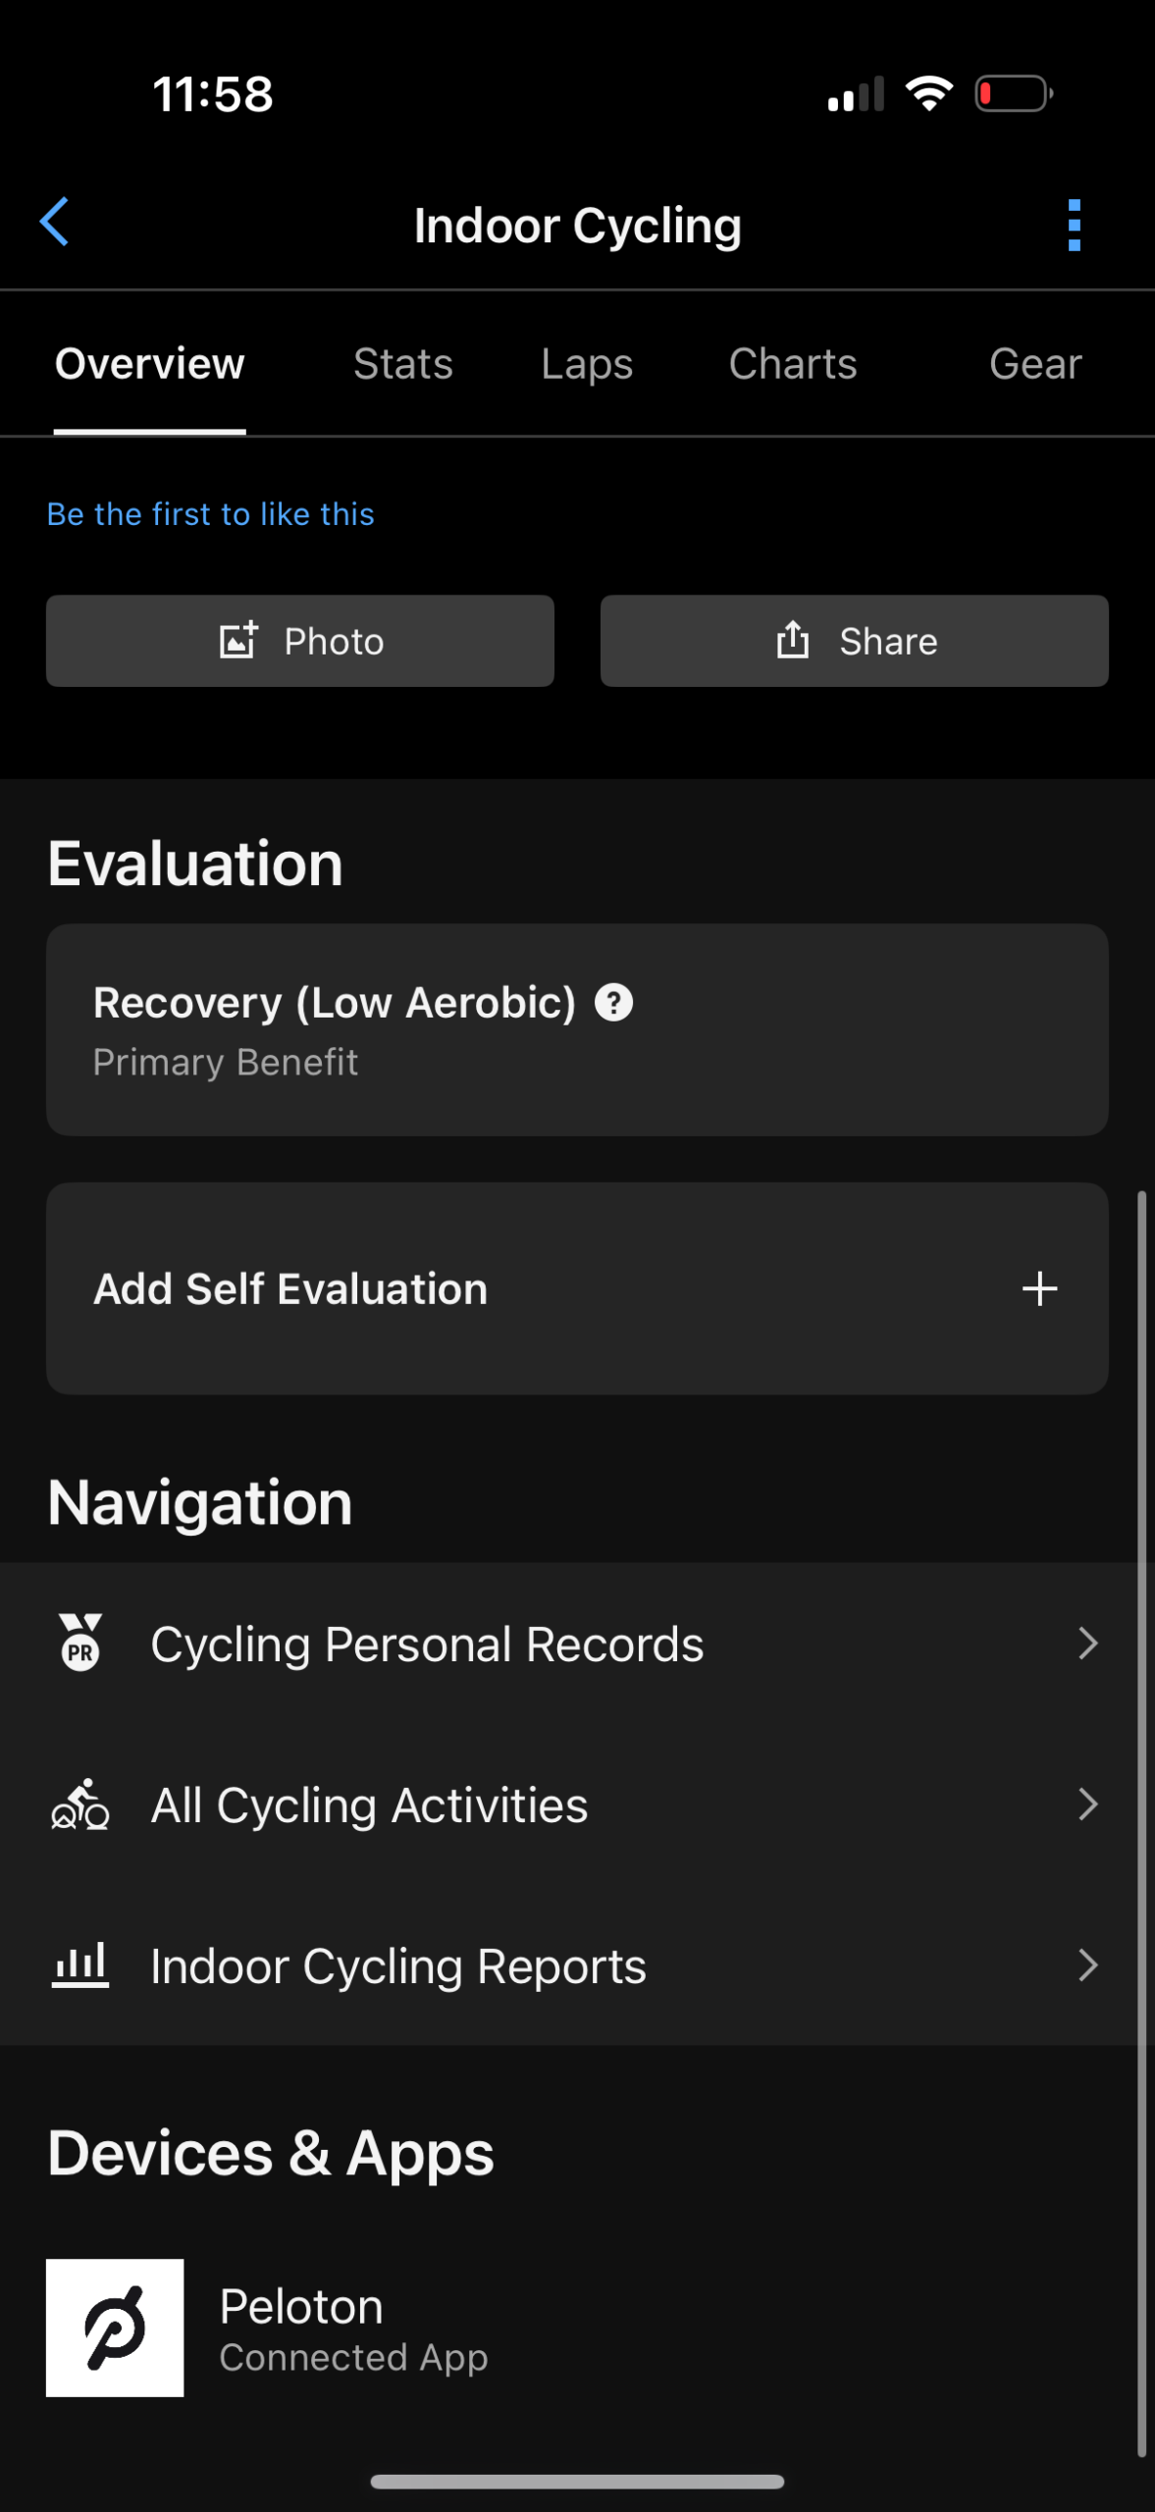Switch to the Stats tab
Image resolution: width=1155 pixels, height=2512 pixels.
(x=402, y=364)
